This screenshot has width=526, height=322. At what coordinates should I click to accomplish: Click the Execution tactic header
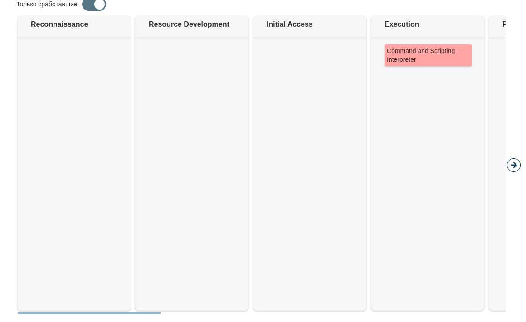click(x=402, y=24)
